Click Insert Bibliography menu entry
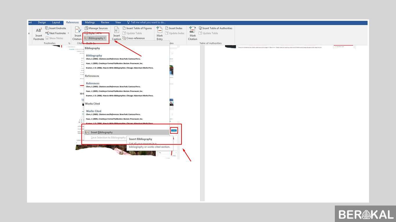Viewport: 396px width, 222px height. point(126,132)
